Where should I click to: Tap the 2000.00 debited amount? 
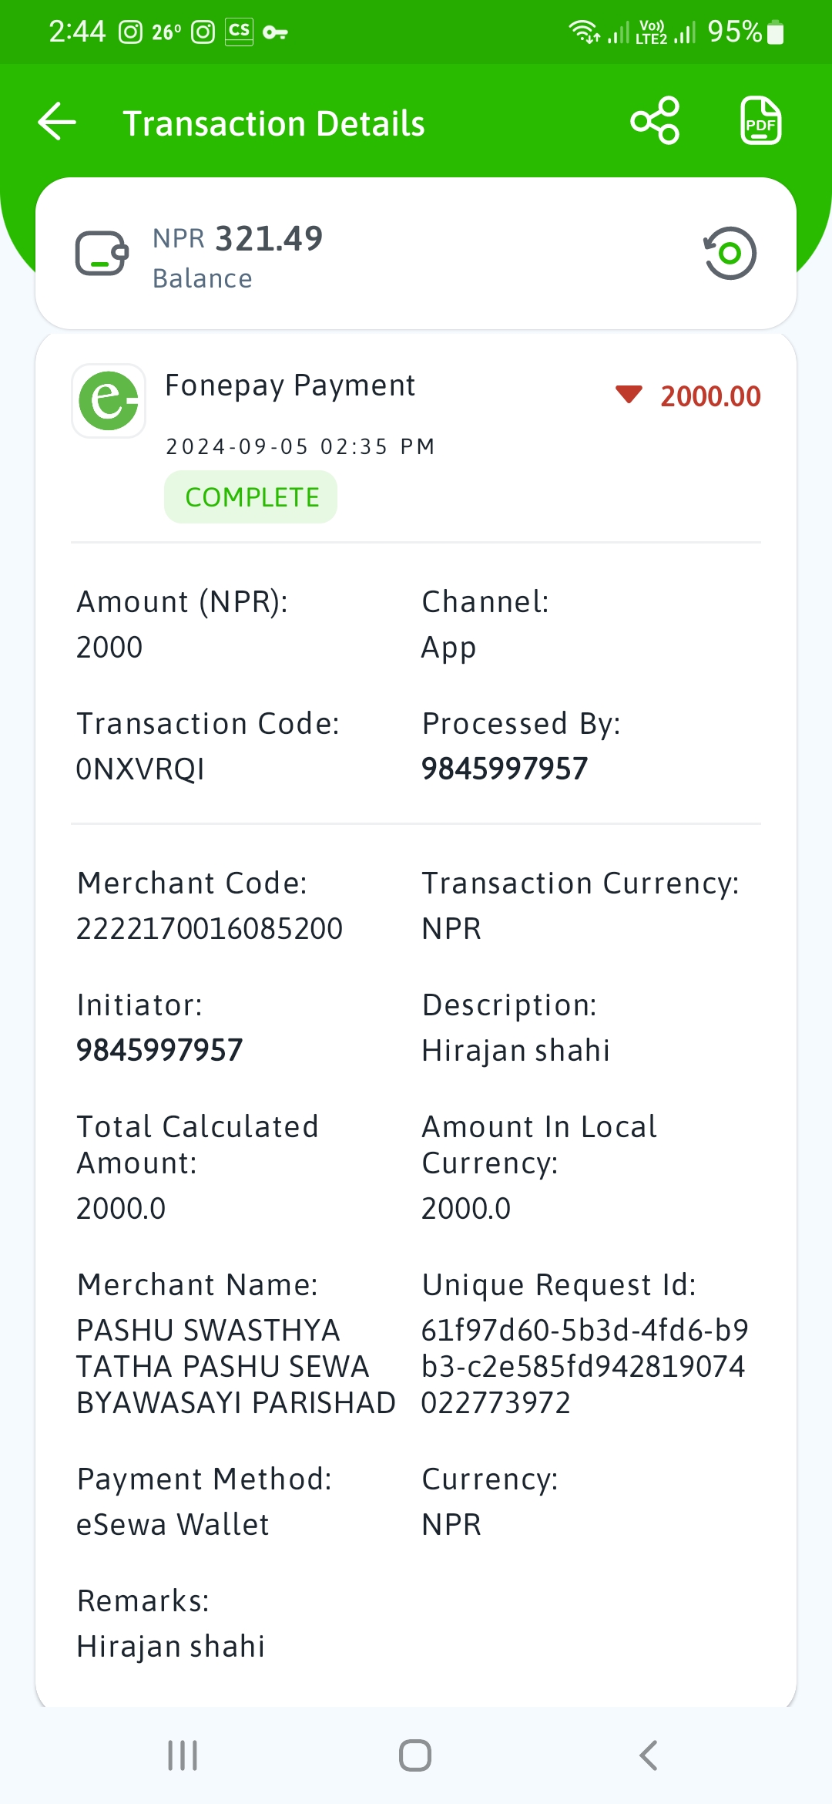(x=710, y=396)
